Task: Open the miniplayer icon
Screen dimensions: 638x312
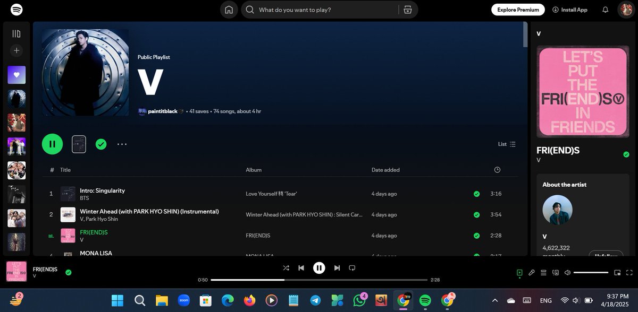Action: [617, 273]
